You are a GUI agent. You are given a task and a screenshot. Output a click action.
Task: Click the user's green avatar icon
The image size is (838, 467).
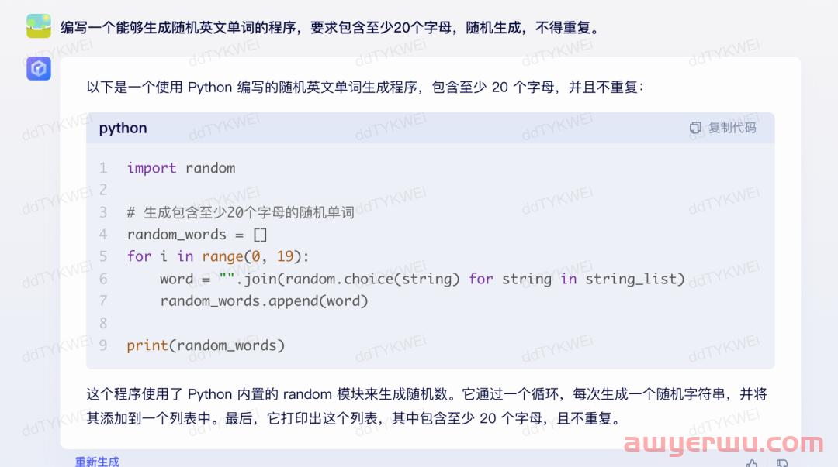pos(39,26)
